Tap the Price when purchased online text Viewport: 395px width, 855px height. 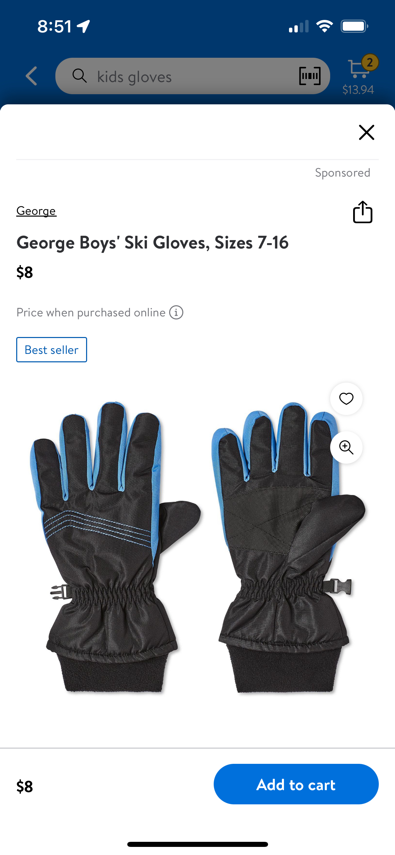point(91,313)
